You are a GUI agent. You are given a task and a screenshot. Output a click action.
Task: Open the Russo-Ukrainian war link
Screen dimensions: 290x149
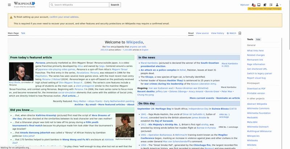coord(186,88)
